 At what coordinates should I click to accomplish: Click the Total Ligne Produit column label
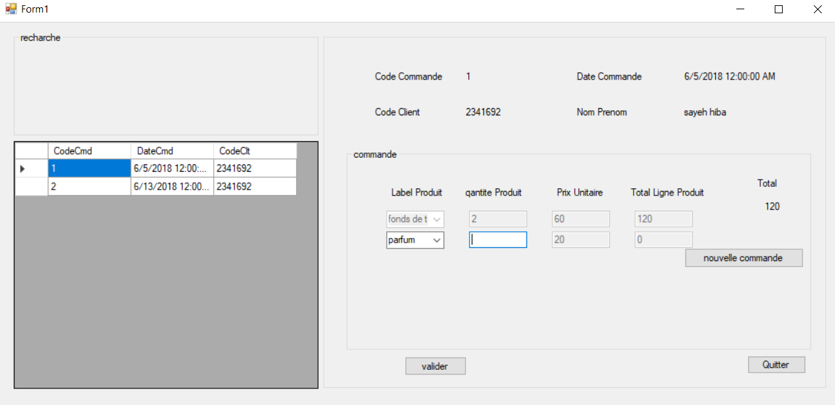click(667, 192)
